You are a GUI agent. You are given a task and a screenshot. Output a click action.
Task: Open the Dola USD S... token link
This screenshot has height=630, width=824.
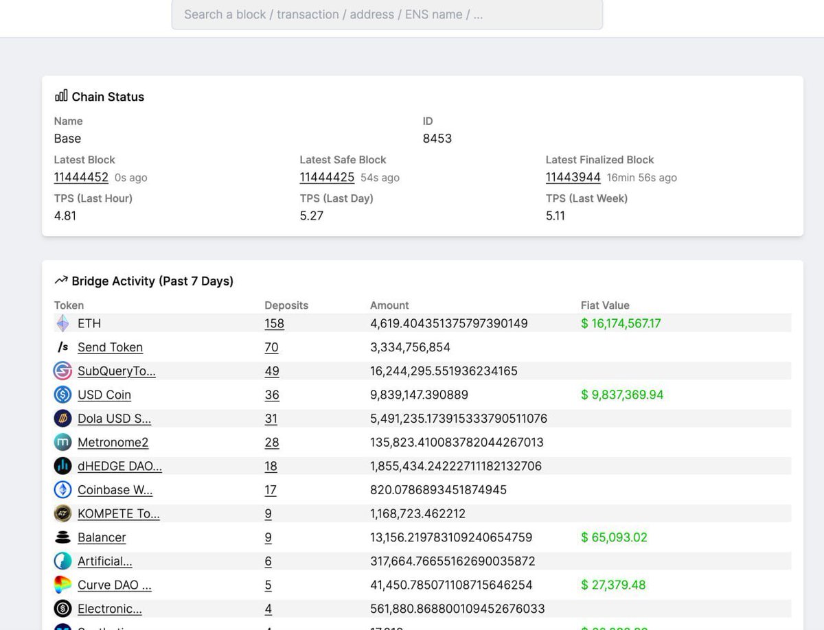click(x=115, y=419)
